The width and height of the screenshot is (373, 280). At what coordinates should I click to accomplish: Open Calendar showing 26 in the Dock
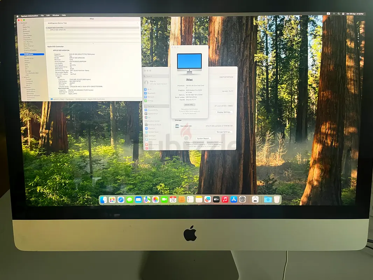[173, 200]
